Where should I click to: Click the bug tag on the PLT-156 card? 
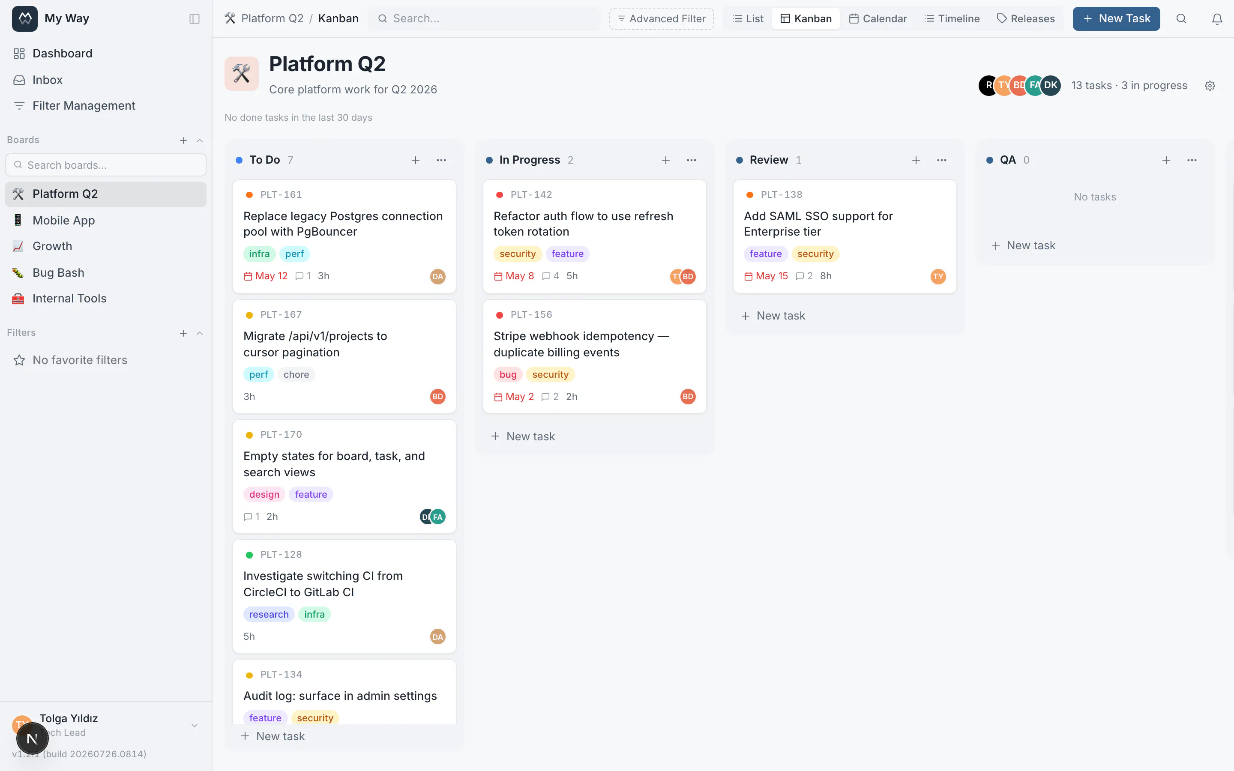tap(508, 375)
